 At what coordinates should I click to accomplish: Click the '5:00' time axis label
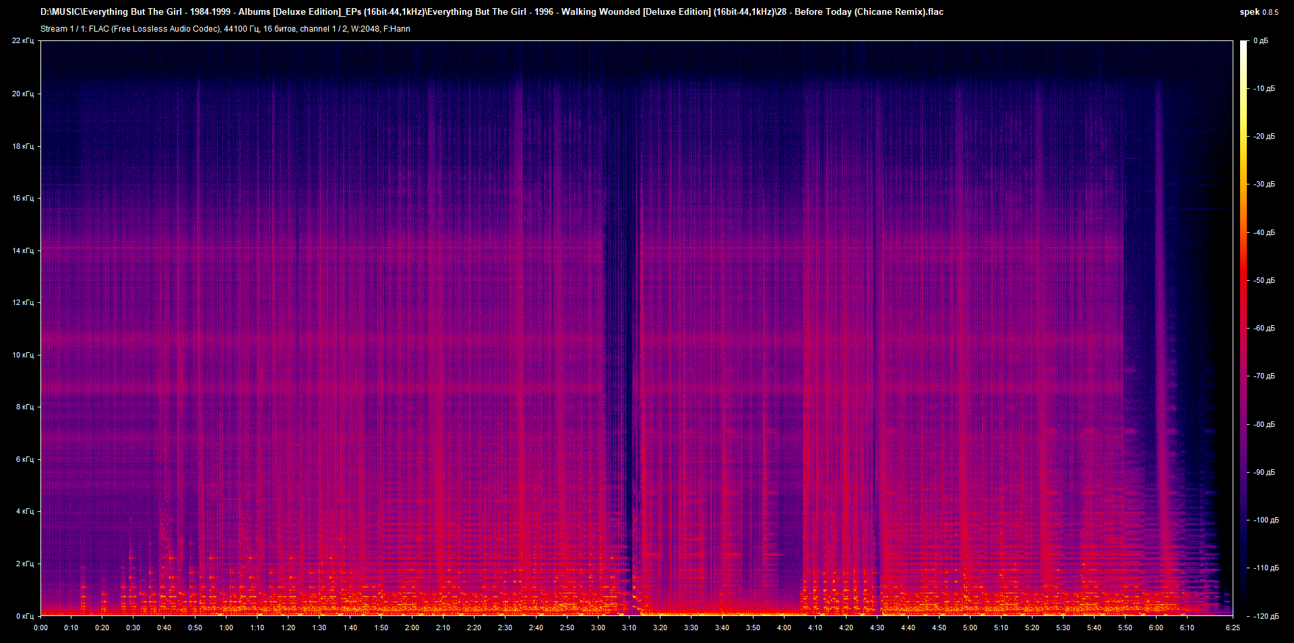click(x=970, y=628)
